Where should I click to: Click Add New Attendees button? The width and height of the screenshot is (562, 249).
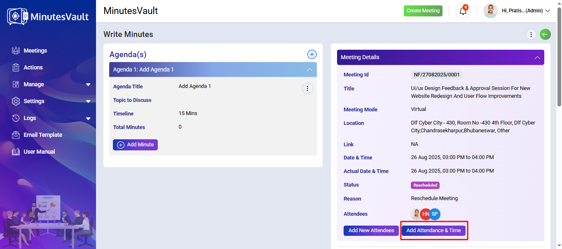point(371,231)
